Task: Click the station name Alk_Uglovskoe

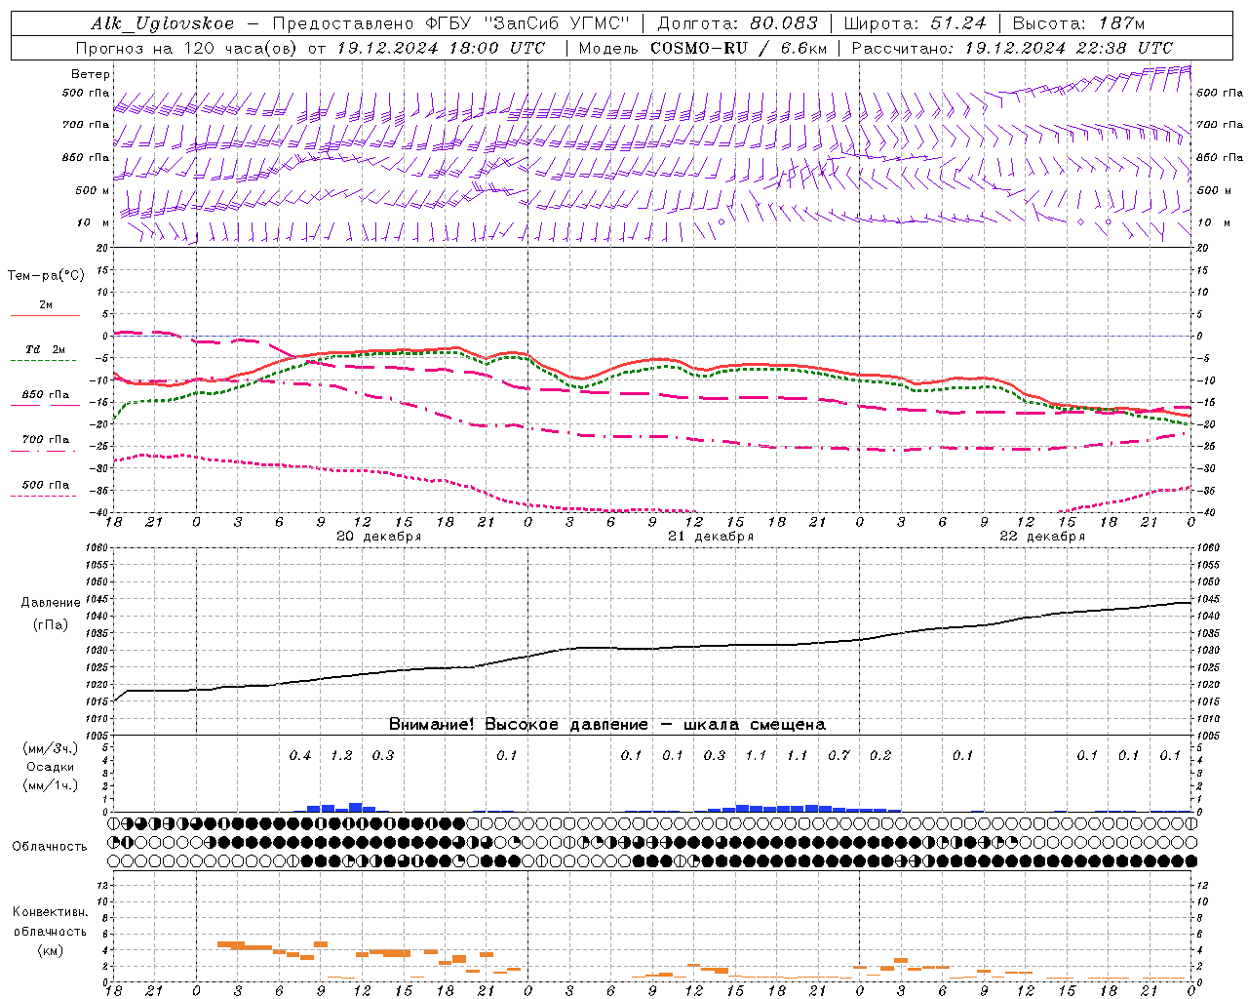Action: tap(163, 23)
